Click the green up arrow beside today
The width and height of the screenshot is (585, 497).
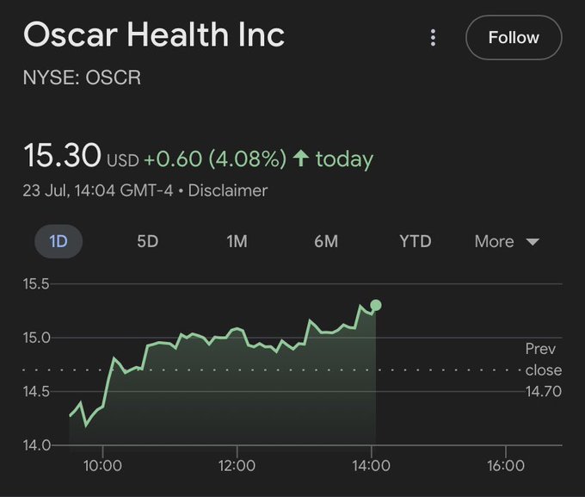300,158
